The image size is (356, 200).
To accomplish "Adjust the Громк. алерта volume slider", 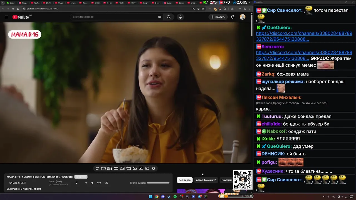I will click(x=158, y=183).
